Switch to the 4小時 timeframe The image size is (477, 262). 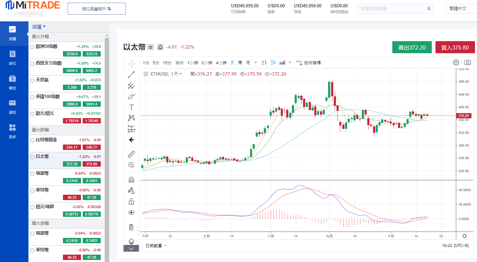(221, 63)
